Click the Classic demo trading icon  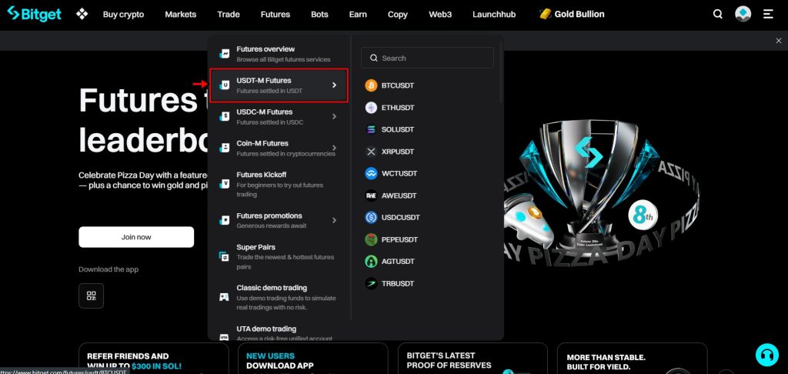click(224, 297)
